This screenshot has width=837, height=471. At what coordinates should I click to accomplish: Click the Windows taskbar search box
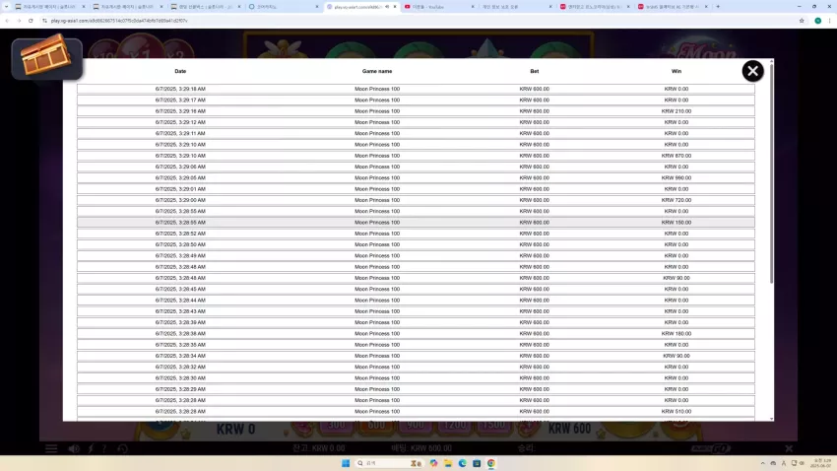click(389, 463)
